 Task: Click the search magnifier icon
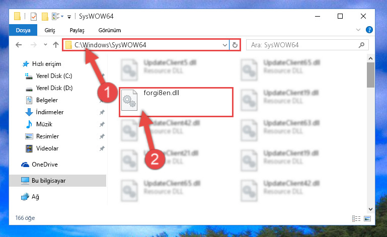point(361,45)
